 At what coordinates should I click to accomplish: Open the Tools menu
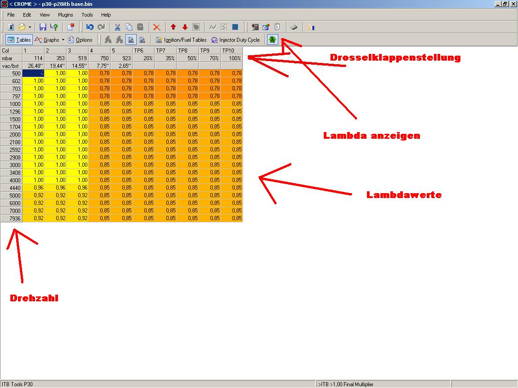tap(87, 15)
